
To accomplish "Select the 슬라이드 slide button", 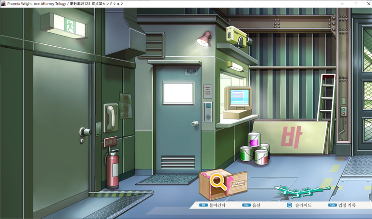I will [299, 205].
